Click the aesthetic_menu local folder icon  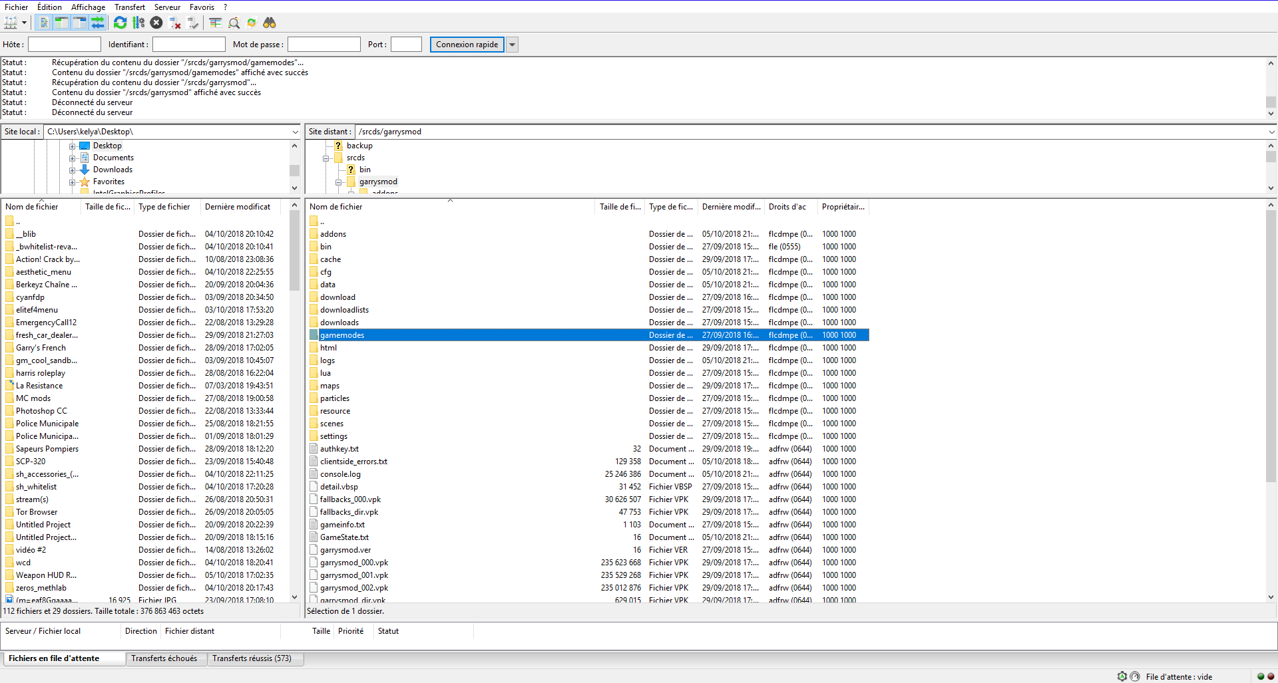point(9,272)
